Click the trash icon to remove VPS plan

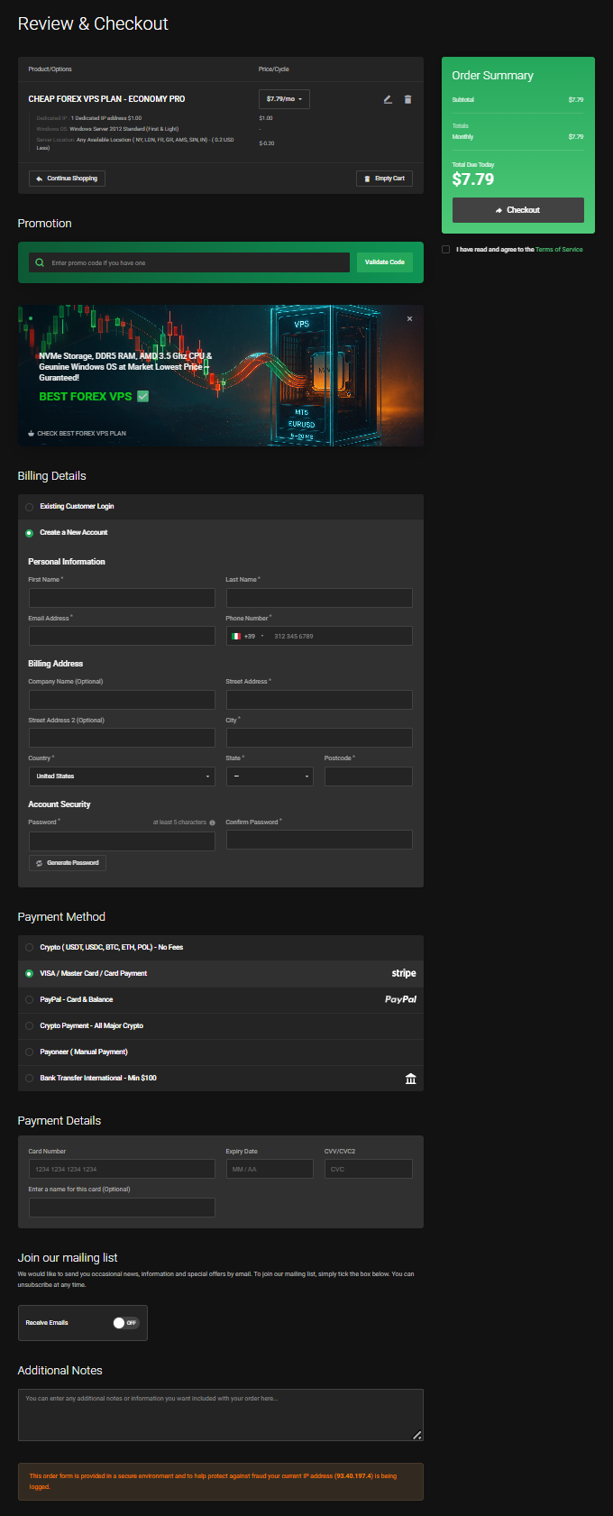pyautogui.click(x=407, y=99)
